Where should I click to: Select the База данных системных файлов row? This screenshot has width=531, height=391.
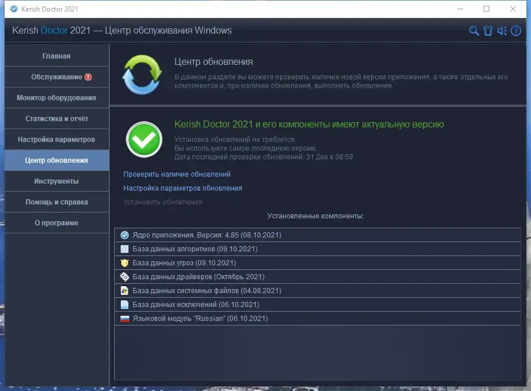click(206, 291)
